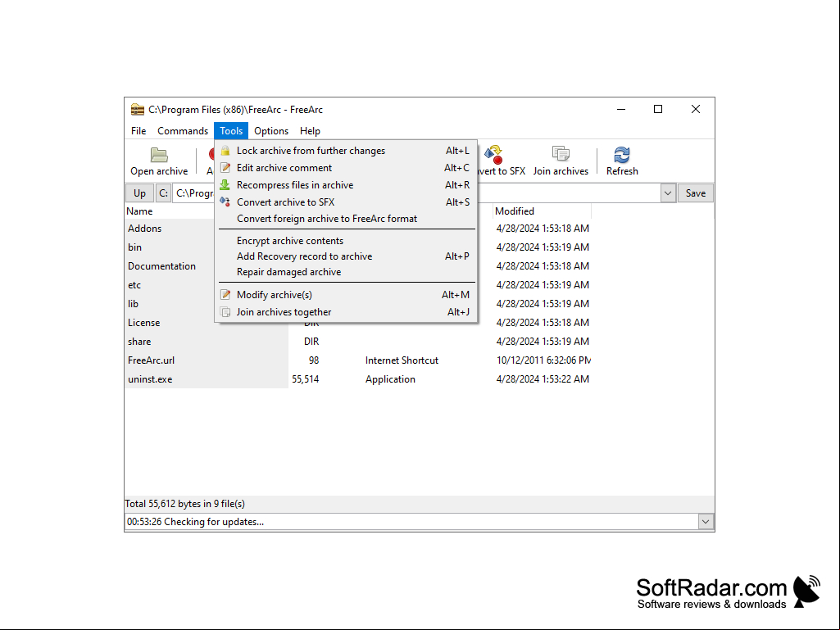Click the C: drive button
Image resolution: width=840 pixels, height=630 pixels.
coord(163,193)
